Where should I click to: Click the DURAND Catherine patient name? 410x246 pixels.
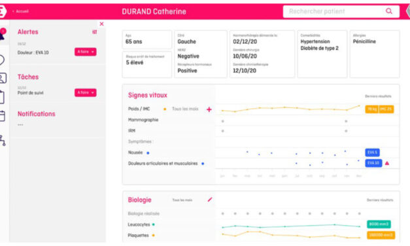(x=154, y=12)
